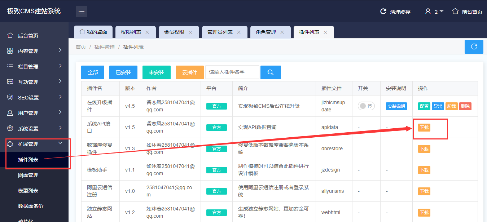Click 安装说明 for 在线升级插件

396,106
